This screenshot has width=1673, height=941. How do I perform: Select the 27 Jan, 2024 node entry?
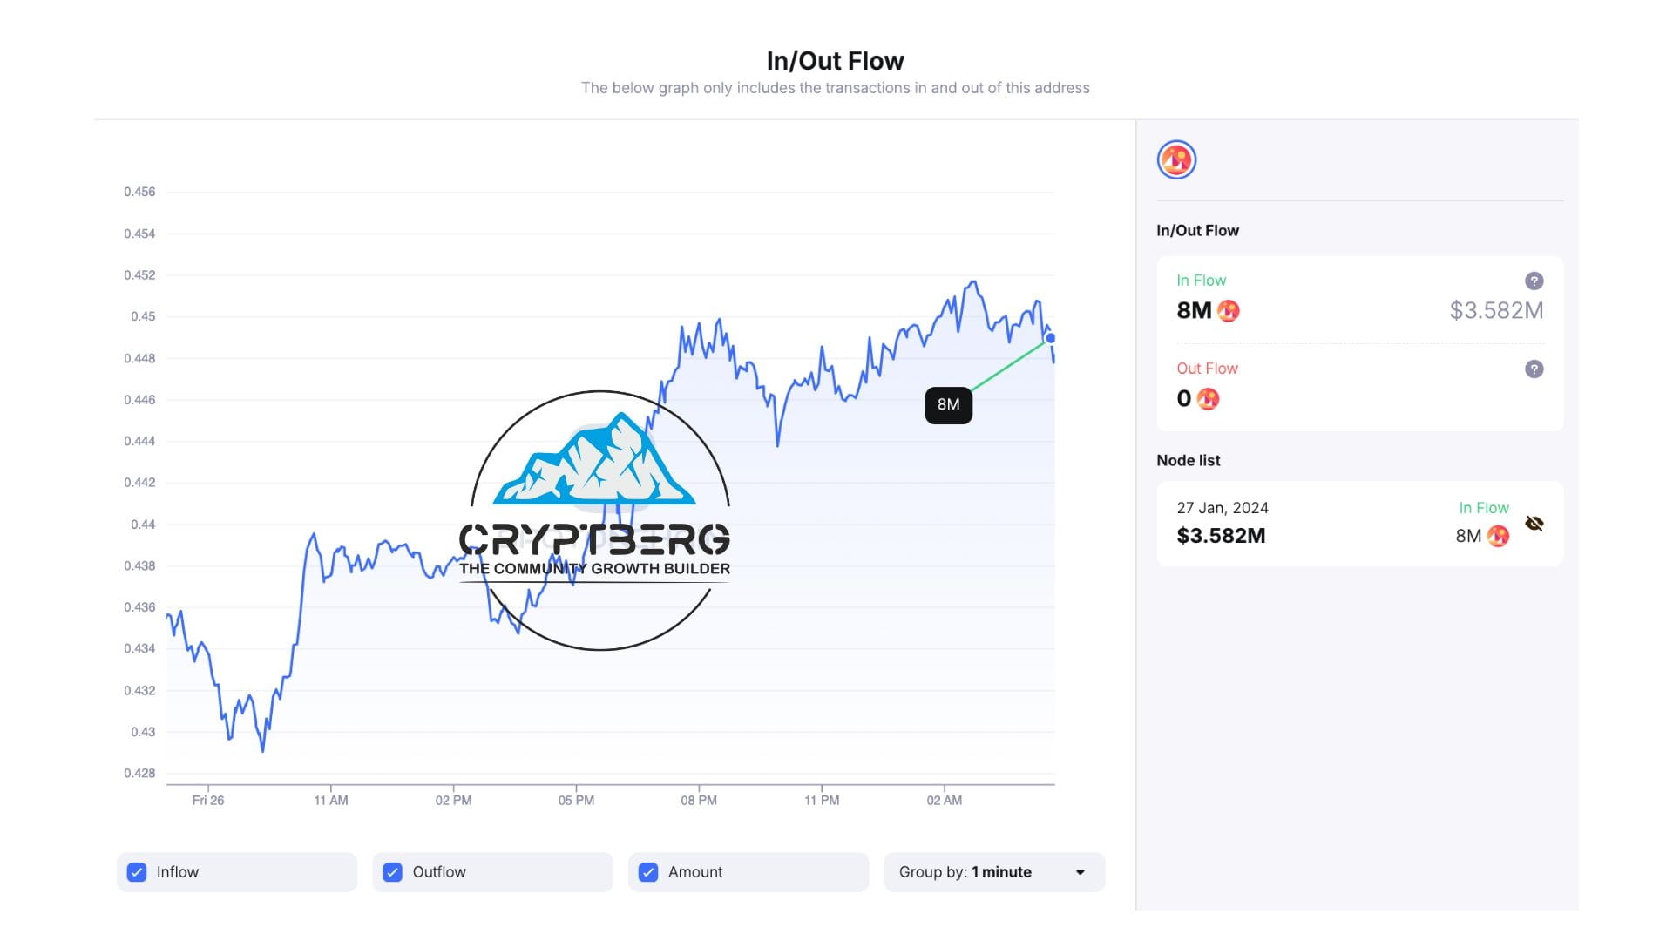click(1359, 524)
